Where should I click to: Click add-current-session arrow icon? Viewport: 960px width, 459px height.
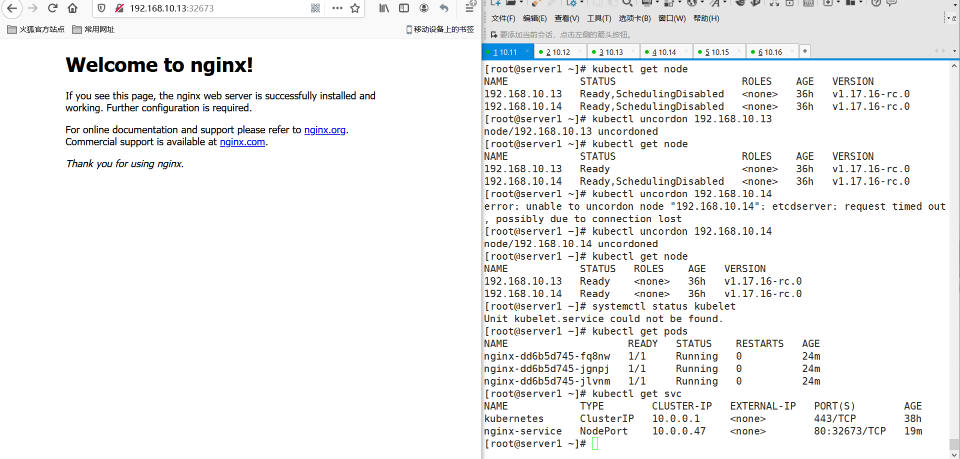pos(494,35)
